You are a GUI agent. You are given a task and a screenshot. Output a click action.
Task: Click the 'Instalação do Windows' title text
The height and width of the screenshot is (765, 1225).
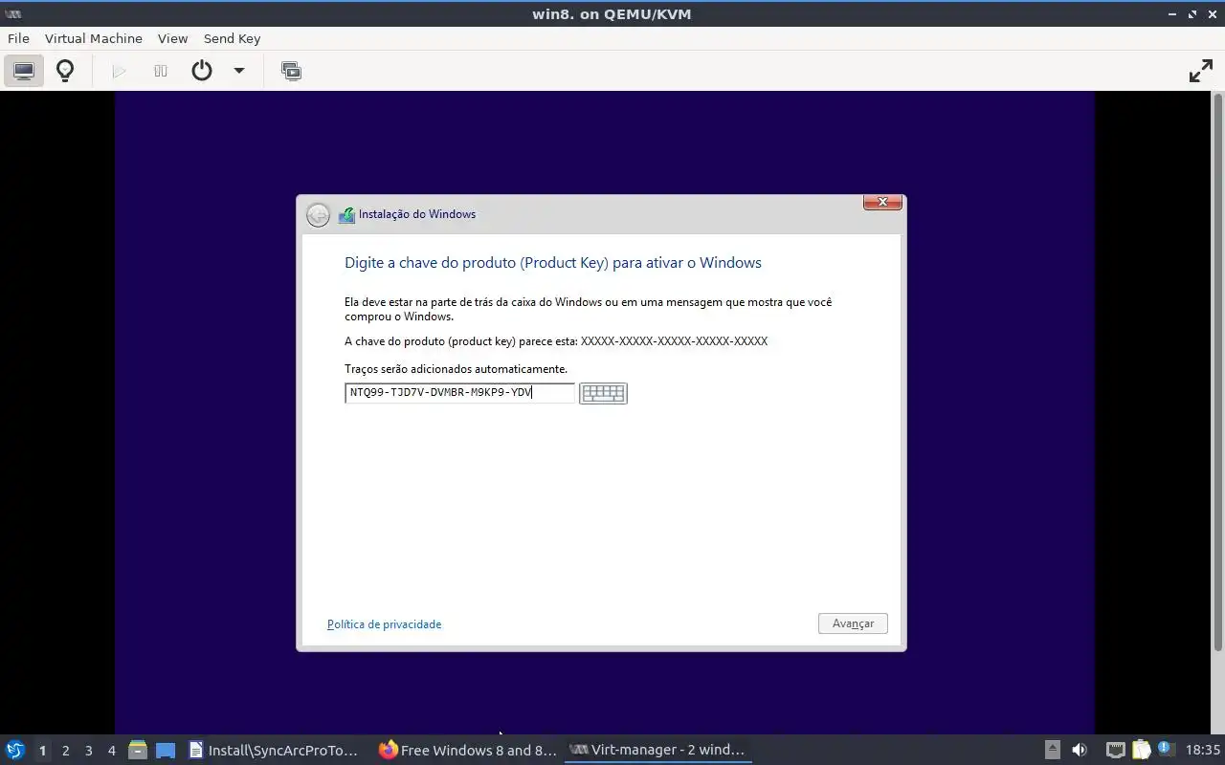[417, 214]
